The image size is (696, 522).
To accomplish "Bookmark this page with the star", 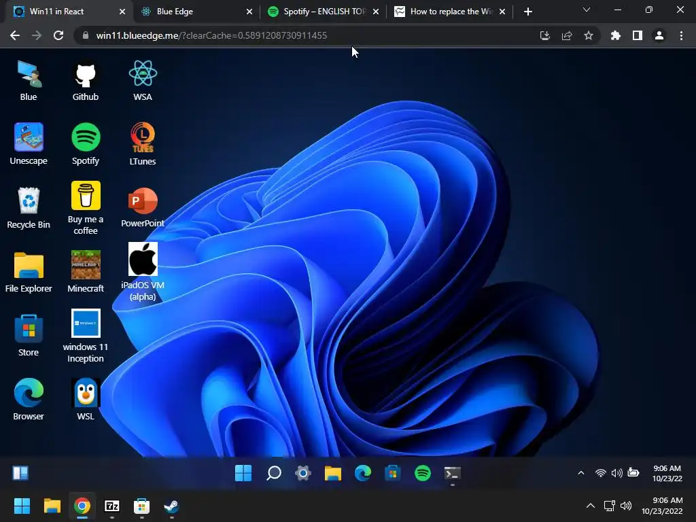I will [589, 35].
